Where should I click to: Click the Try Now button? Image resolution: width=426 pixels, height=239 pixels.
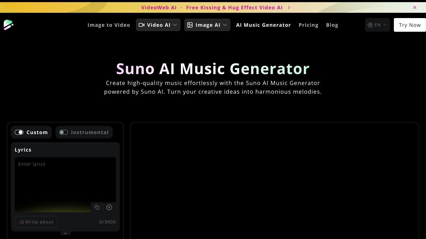(x=410, y=25)
